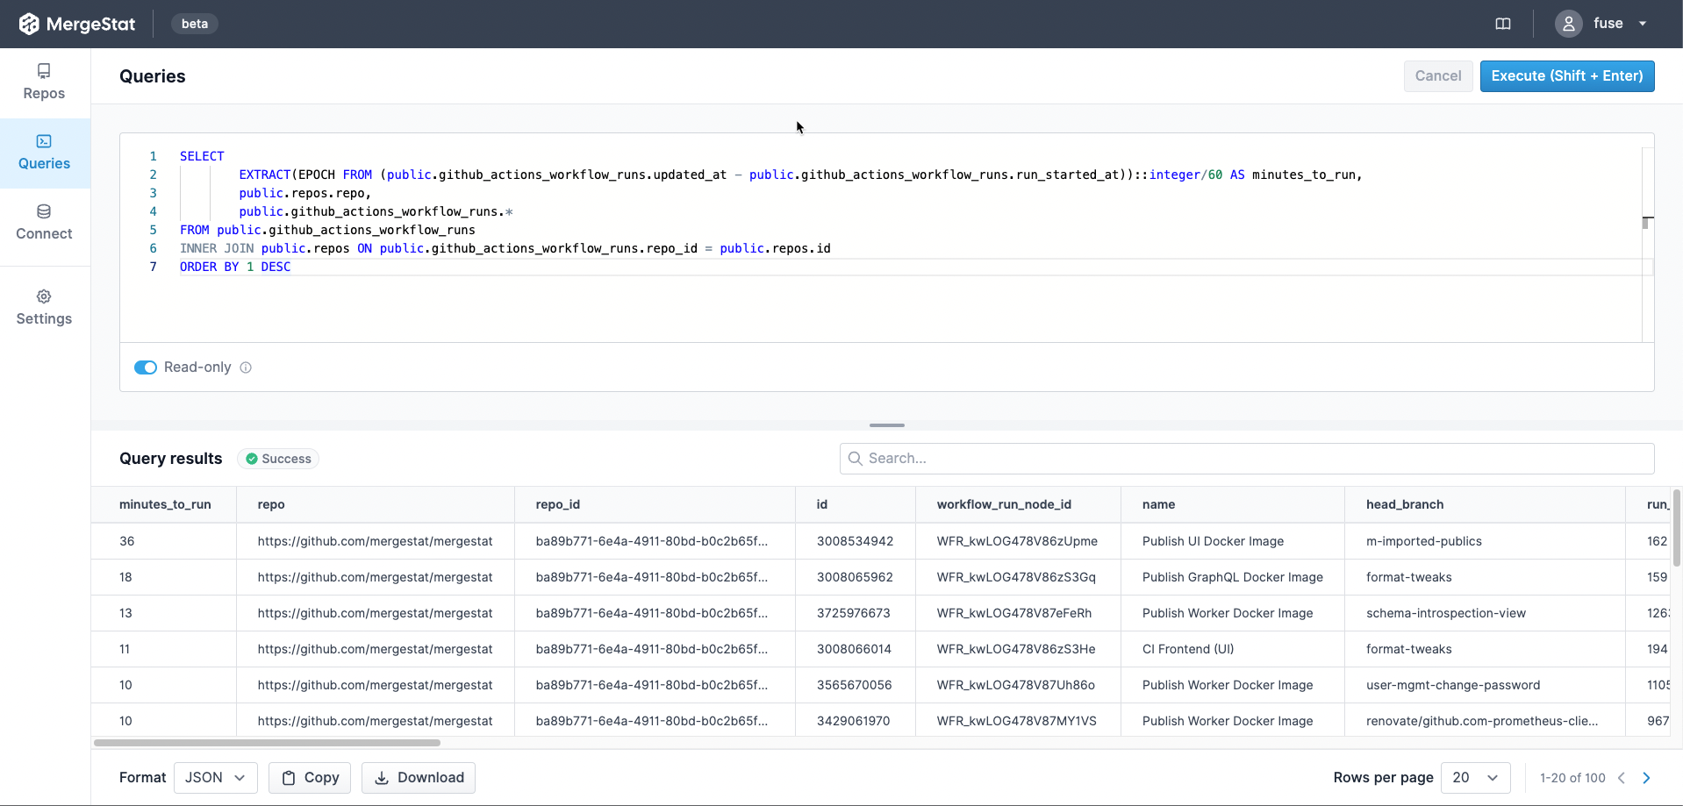Expand the Rows per page selector

1475,778
